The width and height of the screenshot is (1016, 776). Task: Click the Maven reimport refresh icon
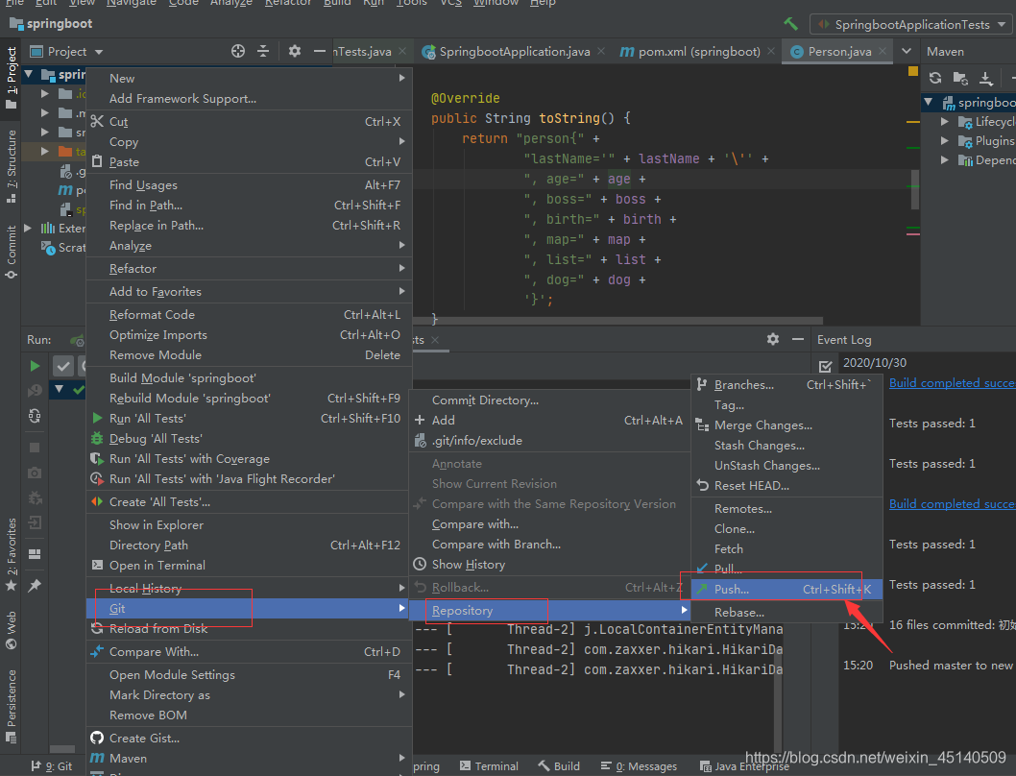935,78
